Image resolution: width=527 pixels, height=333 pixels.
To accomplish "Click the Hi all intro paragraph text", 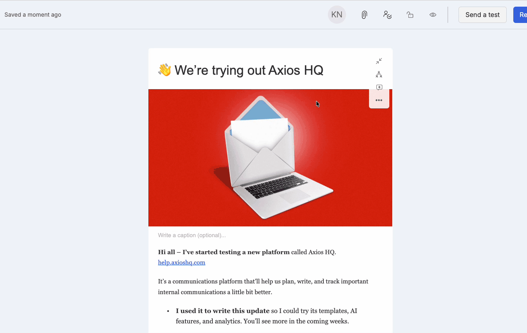I will pyautogui.click(x=247, y=252).
